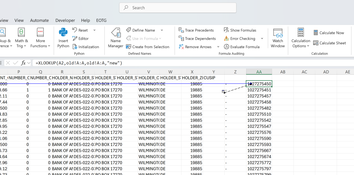
Task: Open the Automate tab
Action: click(39, 20)
